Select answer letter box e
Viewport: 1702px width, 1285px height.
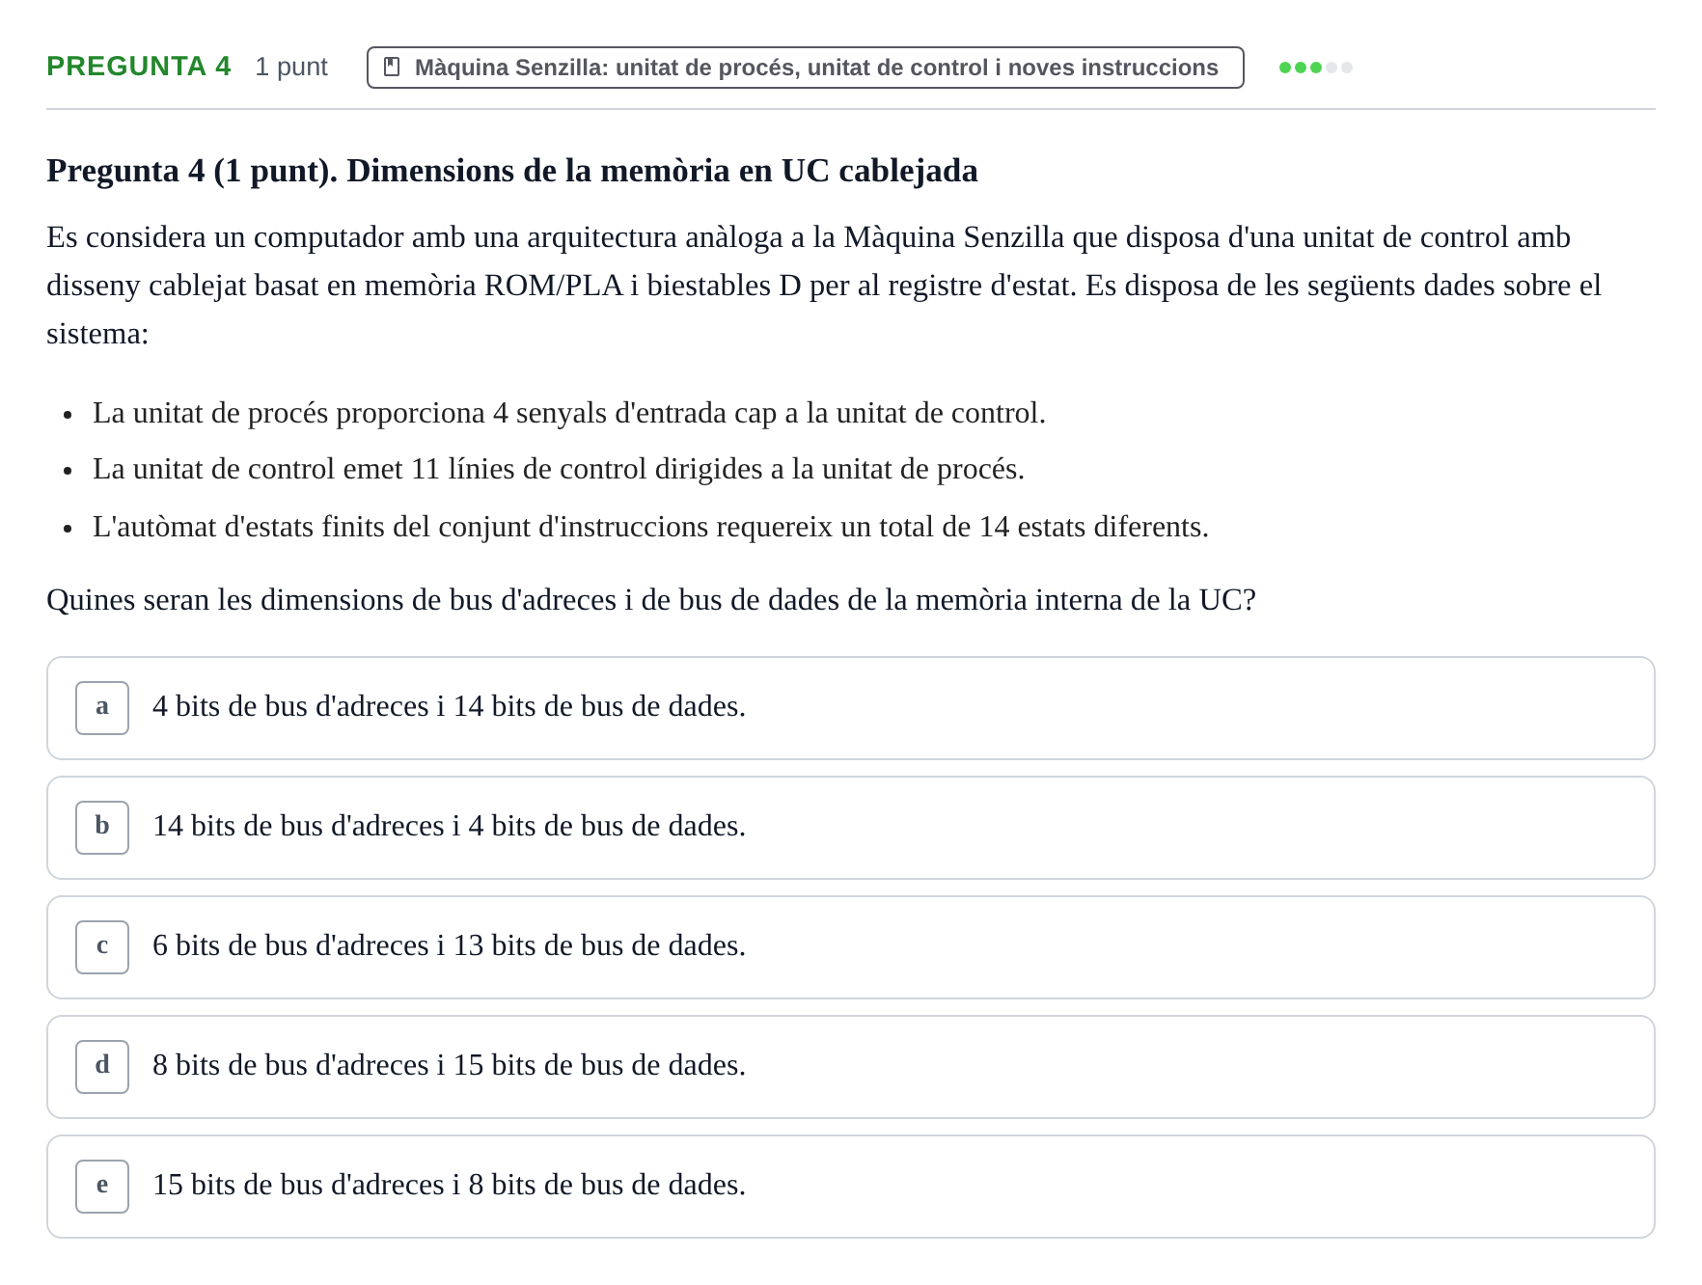coord(102,1187)
